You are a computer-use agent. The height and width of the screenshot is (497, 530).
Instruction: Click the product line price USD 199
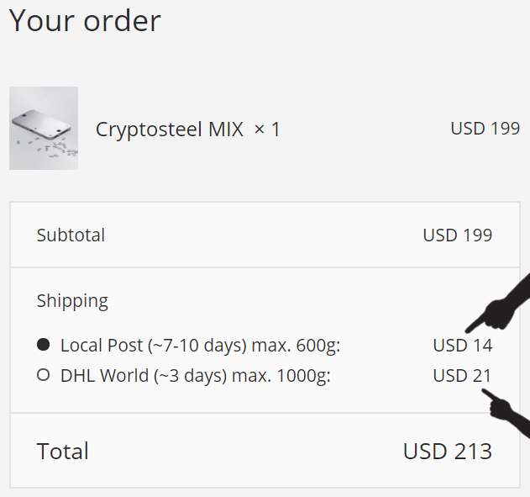coord(485,129)
